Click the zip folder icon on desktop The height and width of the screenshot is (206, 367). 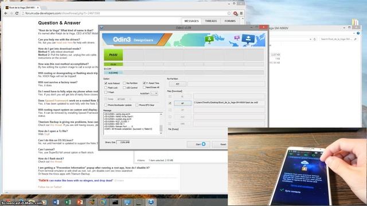pos(355,23)
